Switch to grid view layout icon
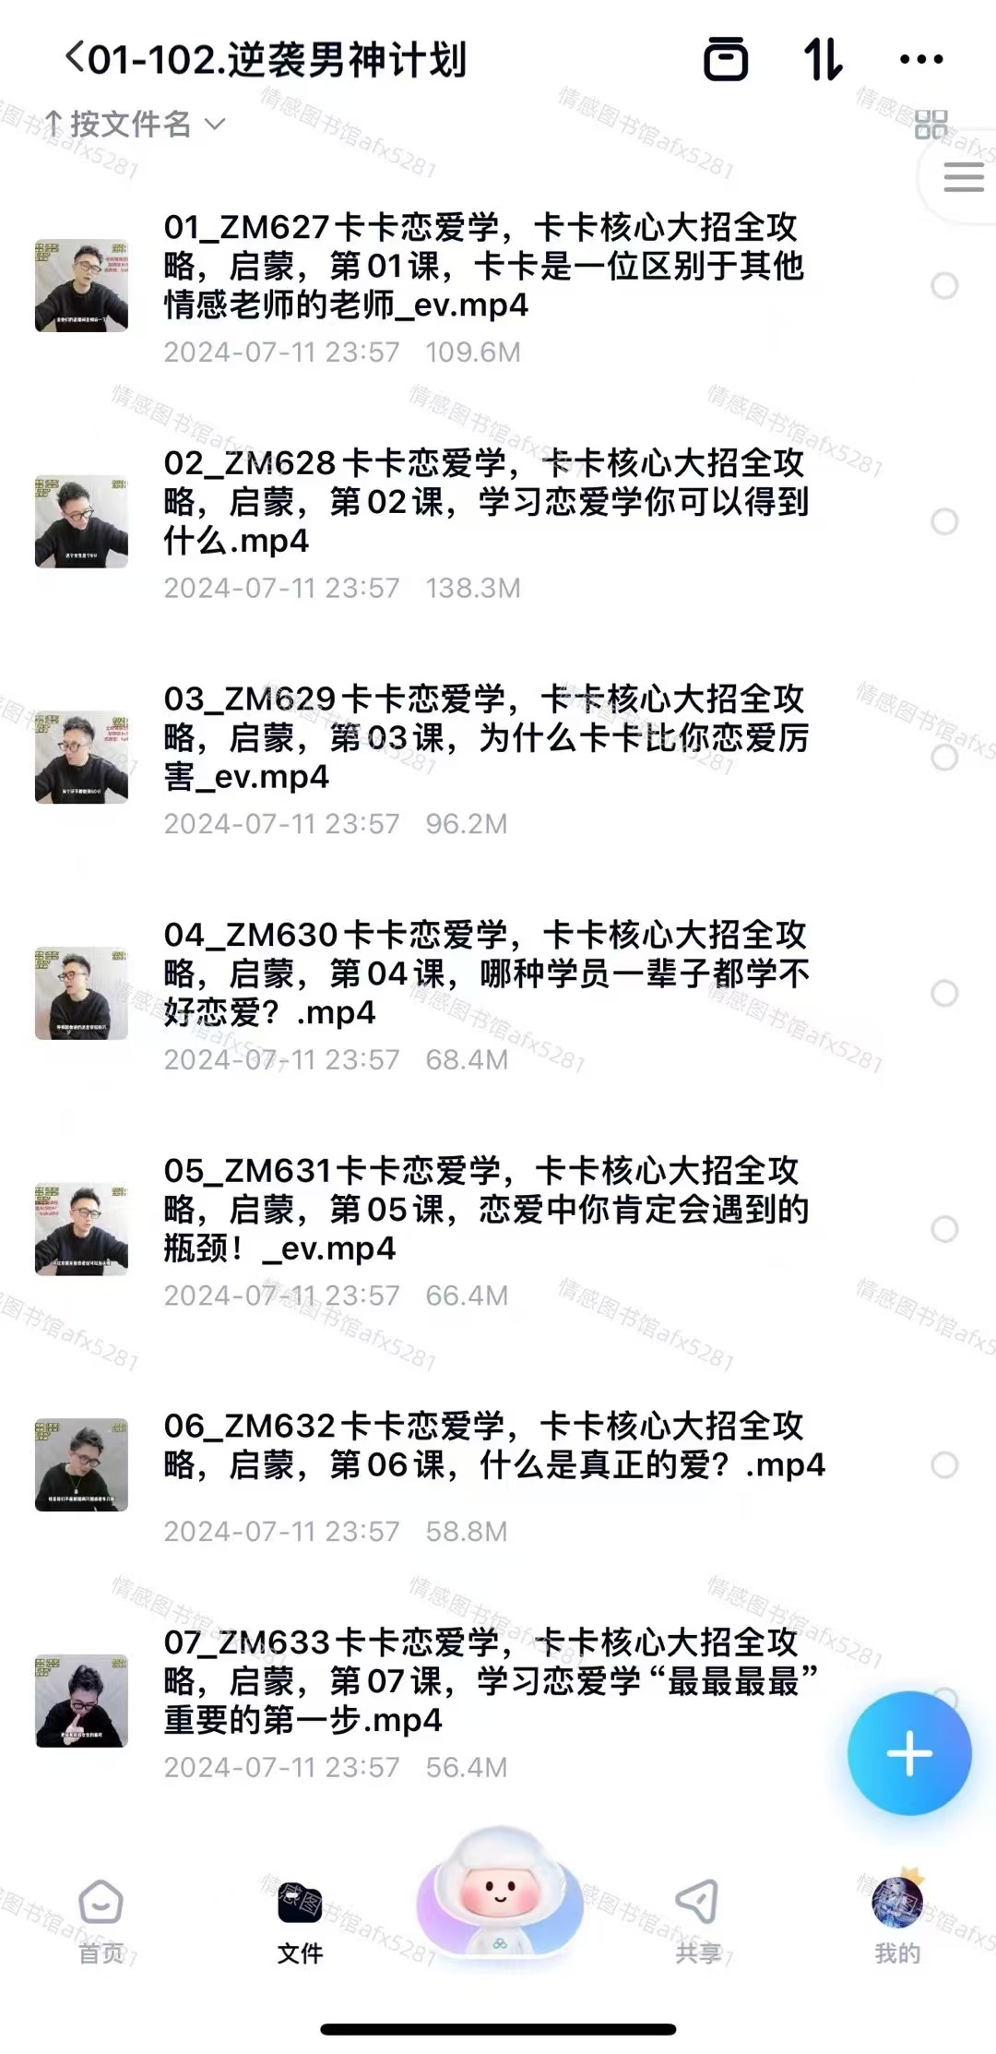The width and height of the screenshot is (996, 2054). [x=931, y=125]
